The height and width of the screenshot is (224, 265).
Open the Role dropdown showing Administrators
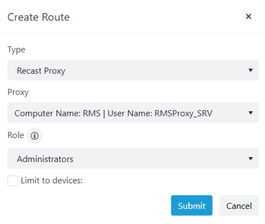click(x=133, y=159)
